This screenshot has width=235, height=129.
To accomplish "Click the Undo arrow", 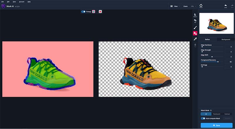I will pos(225,6).
